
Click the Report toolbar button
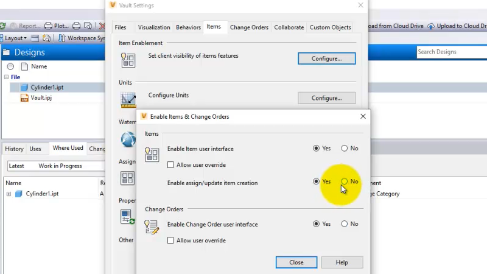(x=26, y=26)
